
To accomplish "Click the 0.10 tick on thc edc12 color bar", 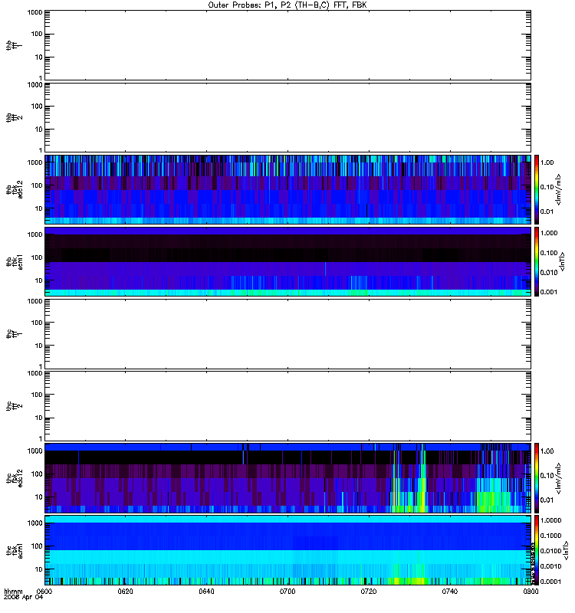I will click(x=547, y=476).
